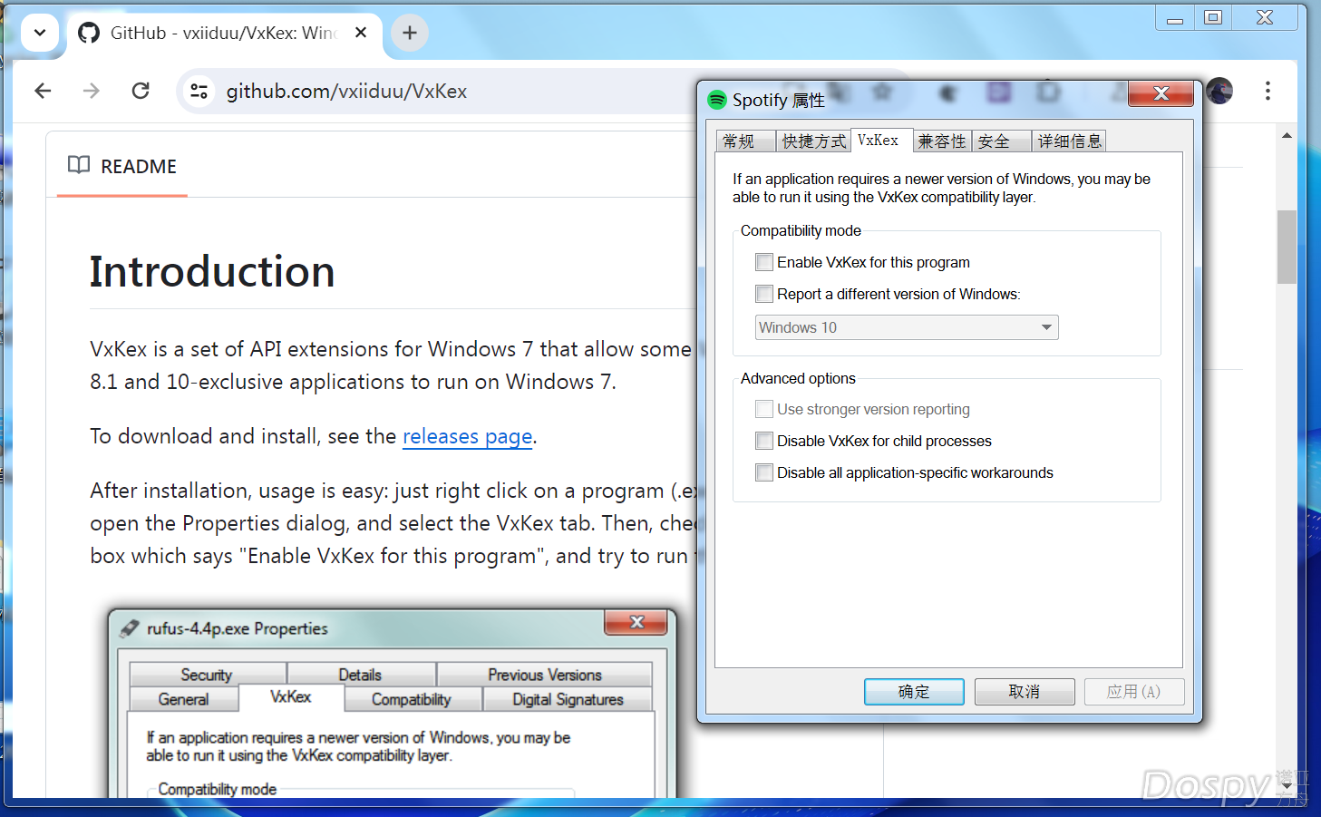Switch to 详细信息 tab

pyautogui.click(x=1069, y=141)
